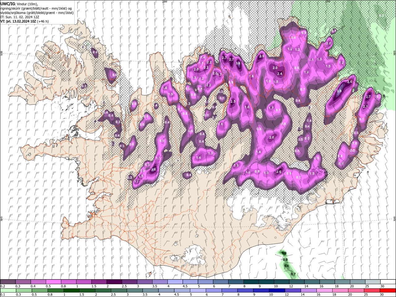
Task: Click the 'UWC/IG: Vindur (10m)' title line
Action: point(19,4)
